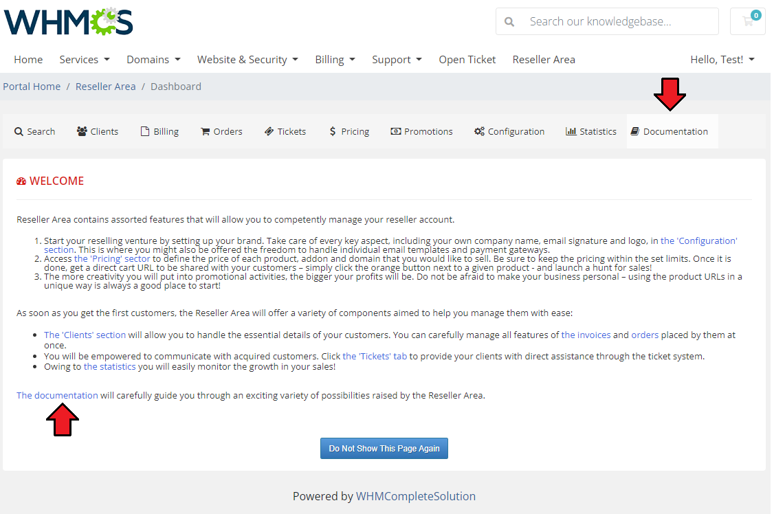This screenshot has width=774, height=514.
Task: Follow the statistics link in text
Action: (109, 366)
